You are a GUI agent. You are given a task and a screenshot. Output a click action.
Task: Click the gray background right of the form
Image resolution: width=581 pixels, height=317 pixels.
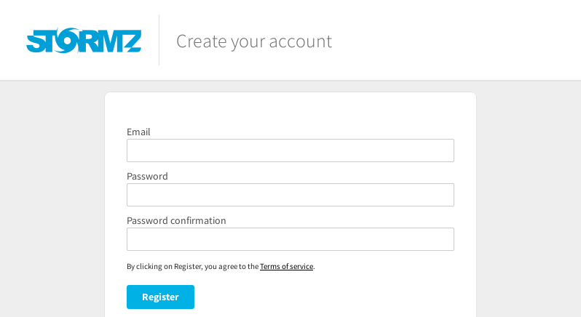529,198
